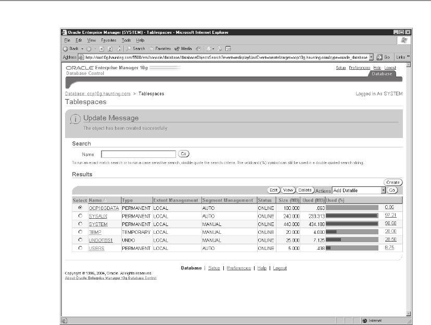Viewport: 431px width, 325px height.
Task: Click the page icon in address bar
Action: [81, 57]
